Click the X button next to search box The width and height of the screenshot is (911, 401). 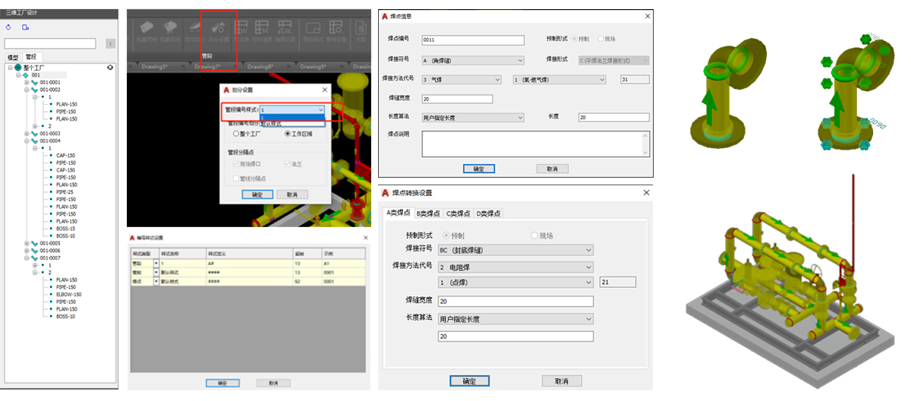point(109,44)
